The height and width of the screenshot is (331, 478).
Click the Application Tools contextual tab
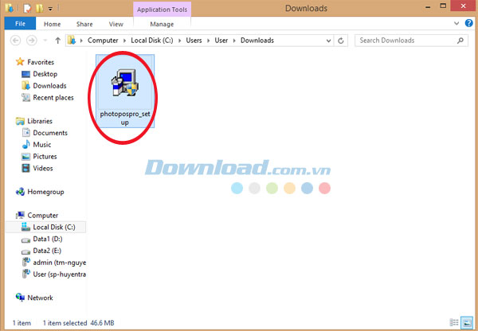163,10
